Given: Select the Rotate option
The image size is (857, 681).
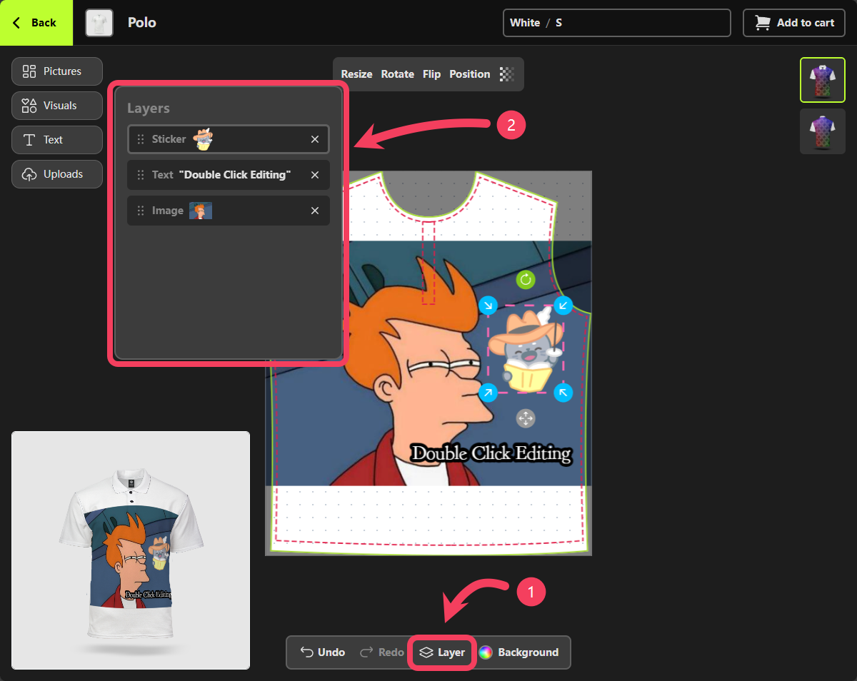Looking at the screenshot, I should 398,74.
